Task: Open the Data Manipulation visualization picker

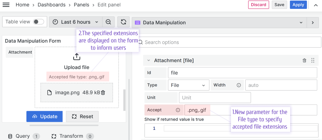Action: coord(219,22)
